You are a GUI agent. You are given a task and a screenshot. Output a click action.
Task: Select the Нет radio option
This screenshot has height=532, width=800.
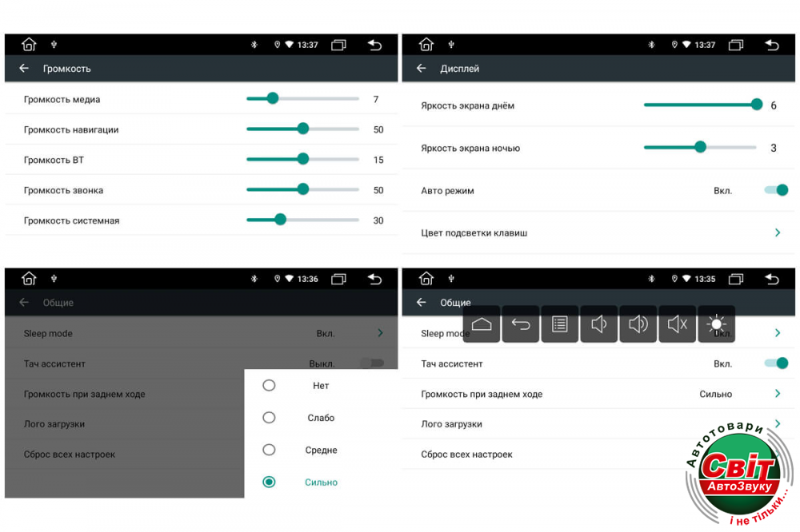pos(269,386)
